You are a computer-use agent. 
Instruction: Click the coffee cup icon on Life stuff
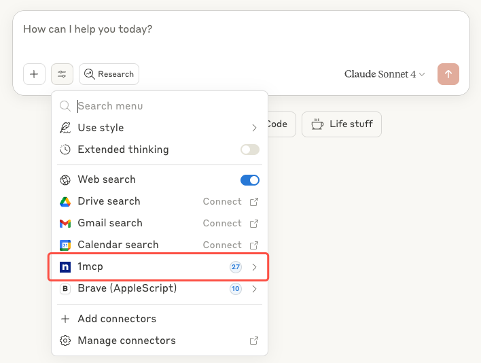pos(317,124)
